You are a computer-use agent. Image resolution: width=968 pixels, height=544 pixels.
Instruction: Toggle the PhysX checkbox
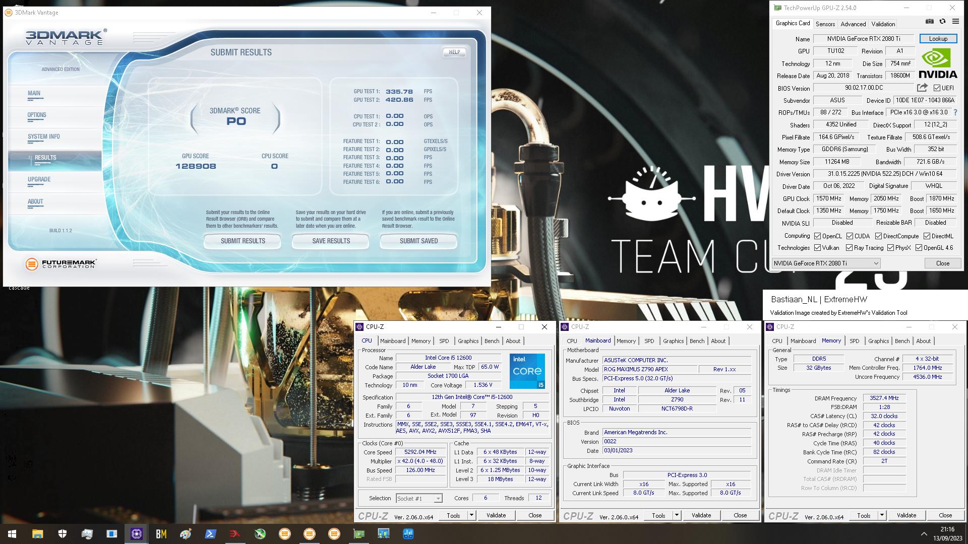pos(890,248)
